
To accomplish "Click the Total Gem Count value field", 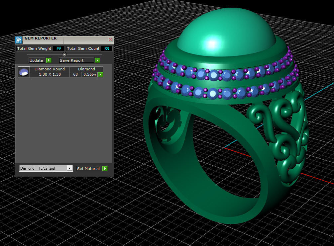I will [107, 49].
